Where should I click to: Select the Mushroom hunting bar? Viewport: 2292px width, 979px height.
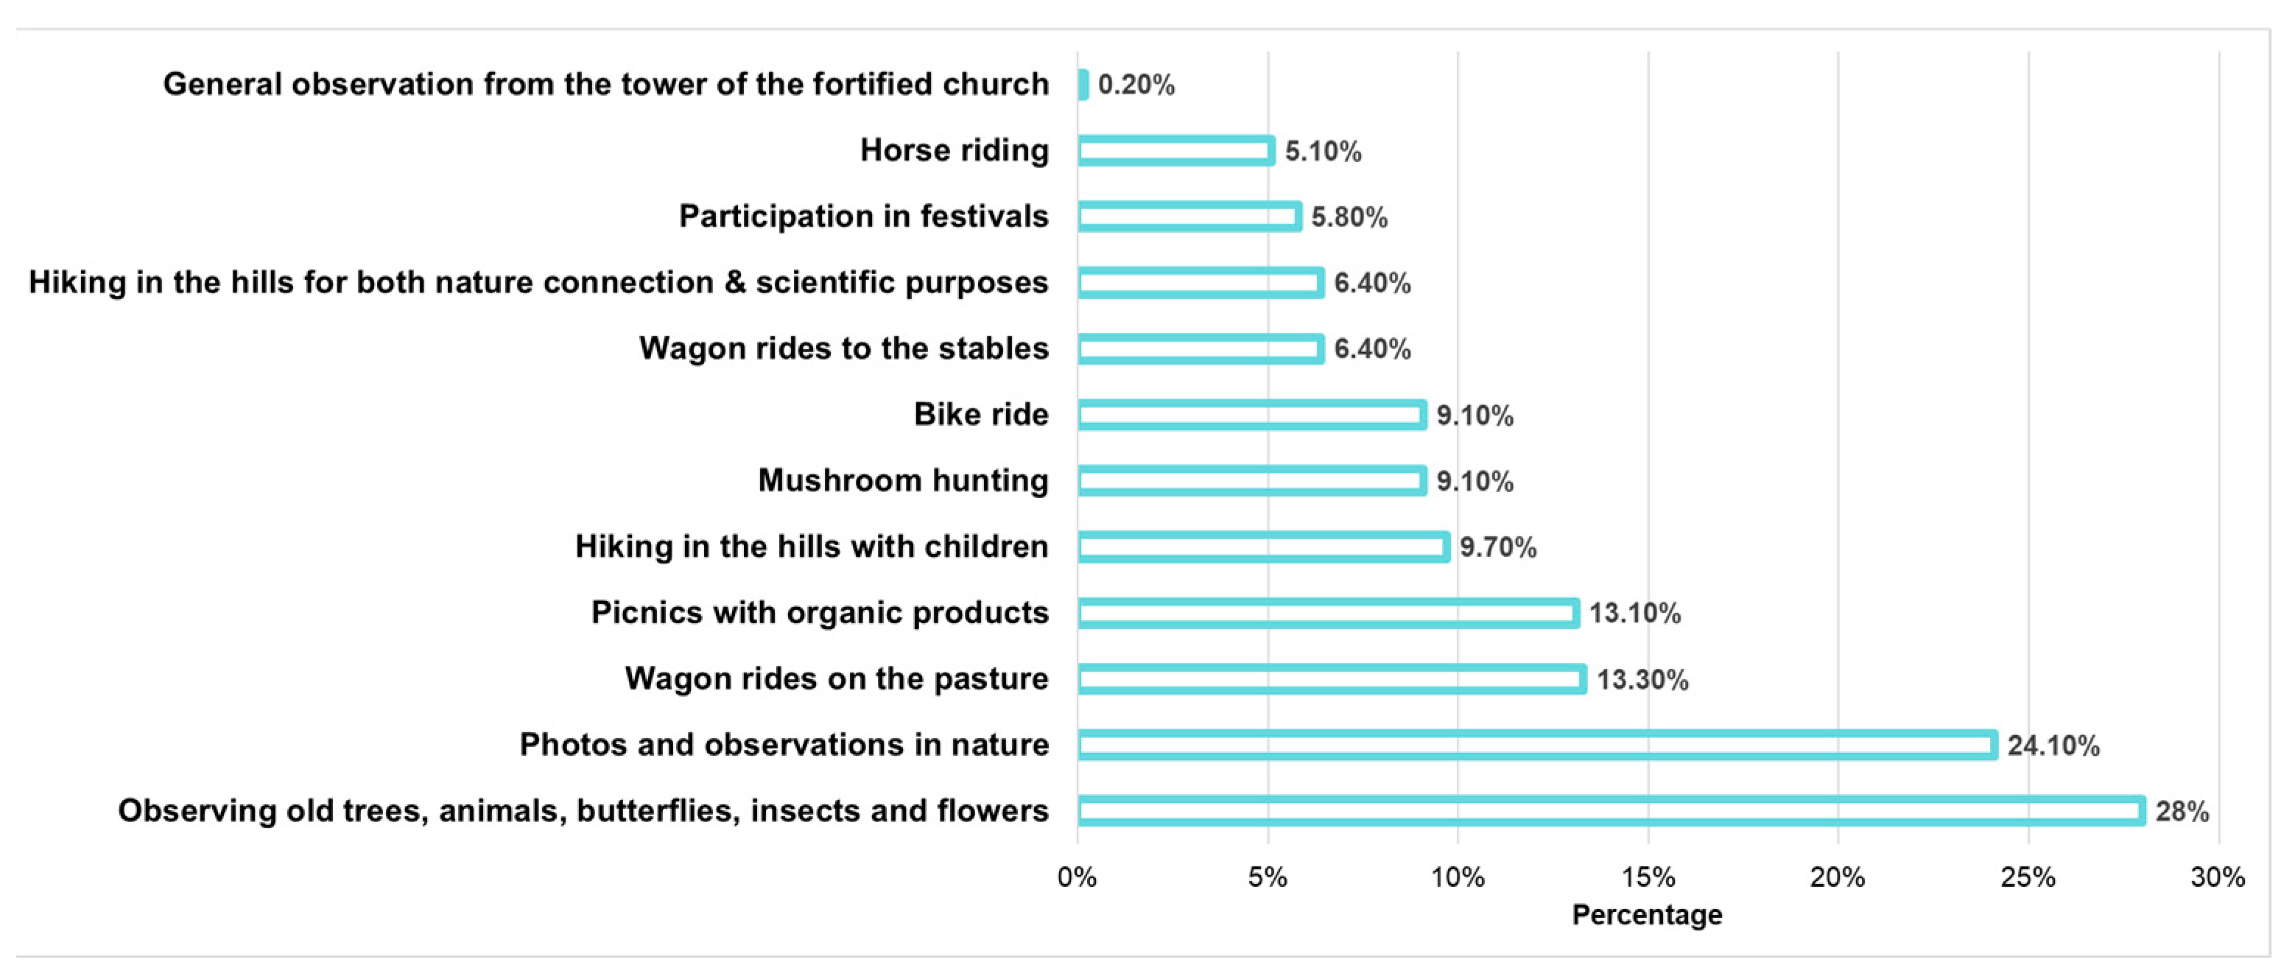tap(1251, 480)
